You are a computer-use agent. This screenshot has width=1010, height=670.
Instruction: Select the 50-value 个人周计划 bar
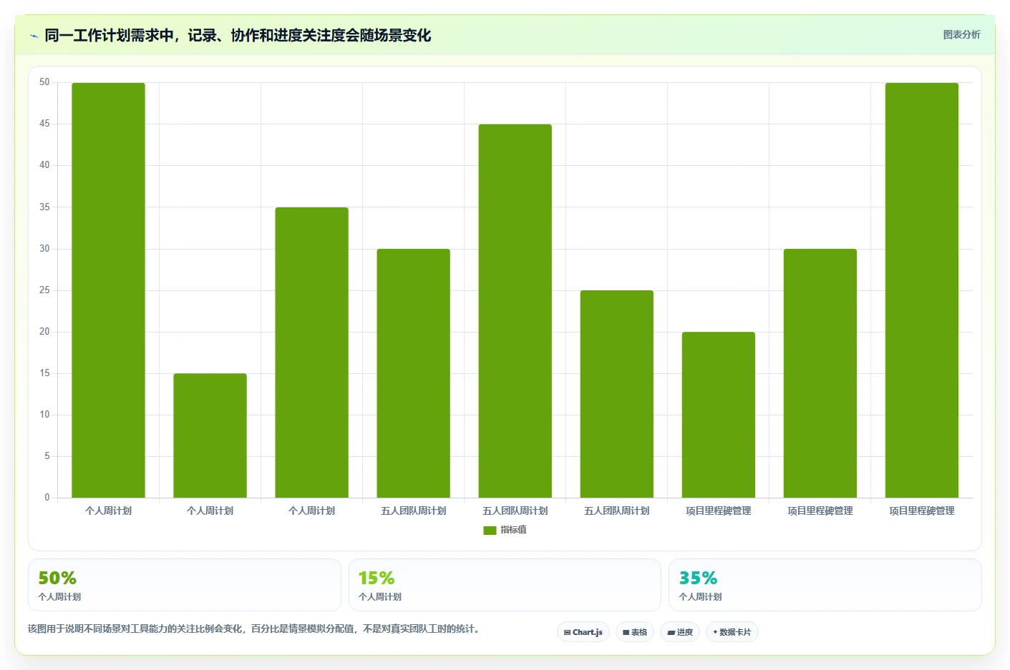pyautogui.click(x=108, y=290)
